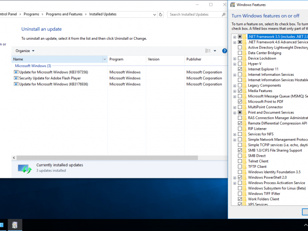This screenshot has height=231, width=308.
Task: Select Security Update for Adobe Flash Player
Action: point(50,78)
